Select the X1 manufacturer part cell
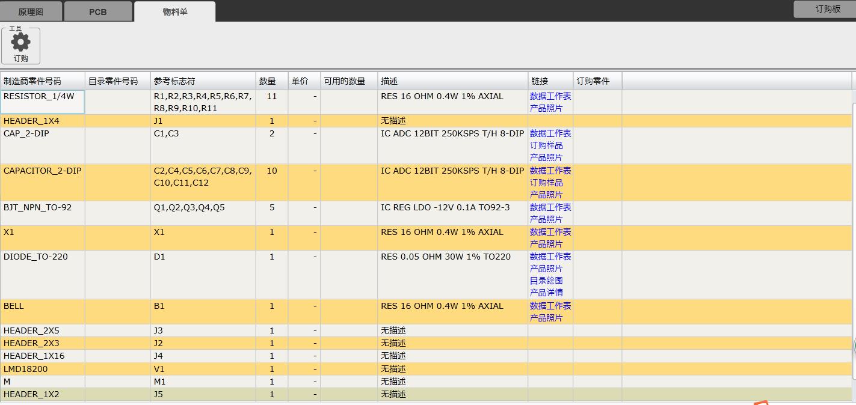This screenshot has height=405, width=856. pos(42,238)
